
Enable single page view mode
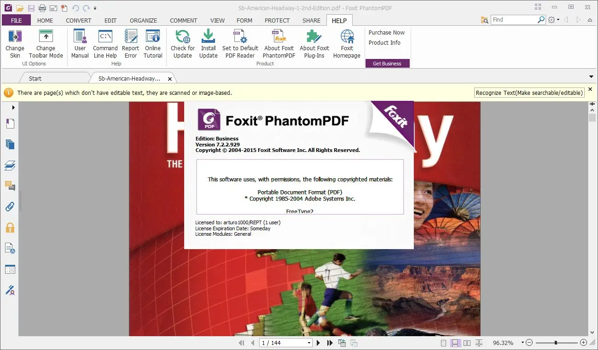click(x=443, y=343)
